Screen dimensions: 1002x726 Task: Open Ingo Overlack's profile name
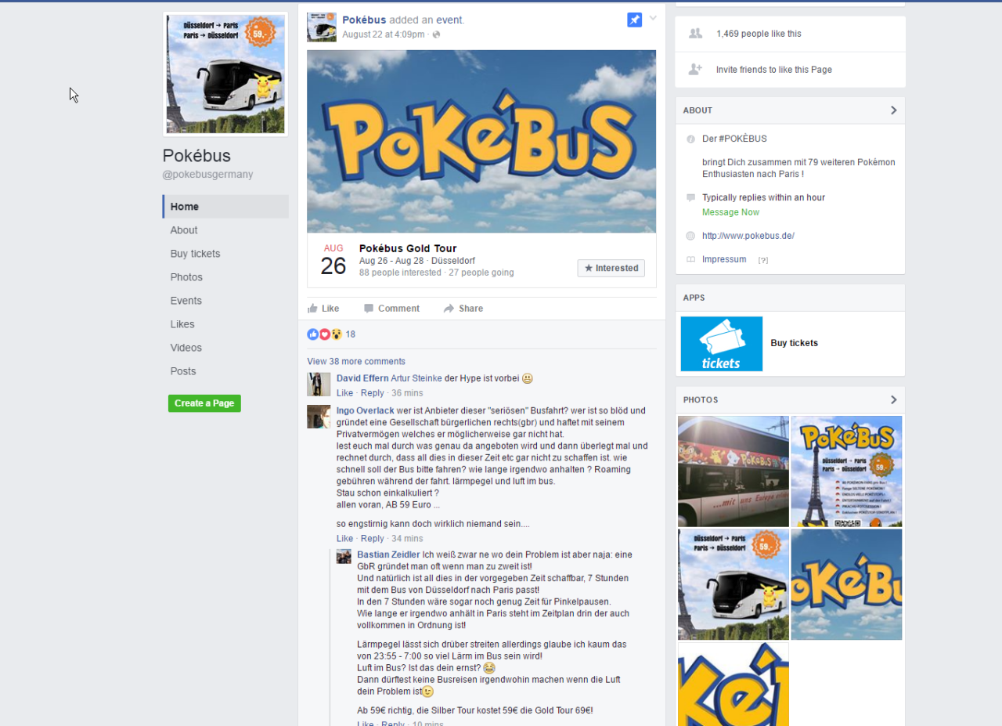366,410
